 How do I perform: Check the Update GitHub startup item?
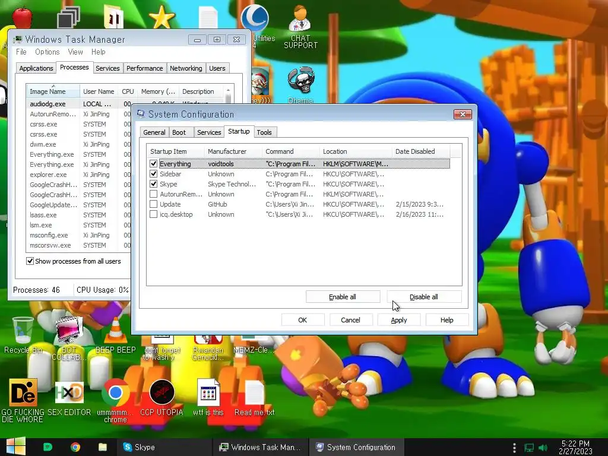tap(154, 204)
